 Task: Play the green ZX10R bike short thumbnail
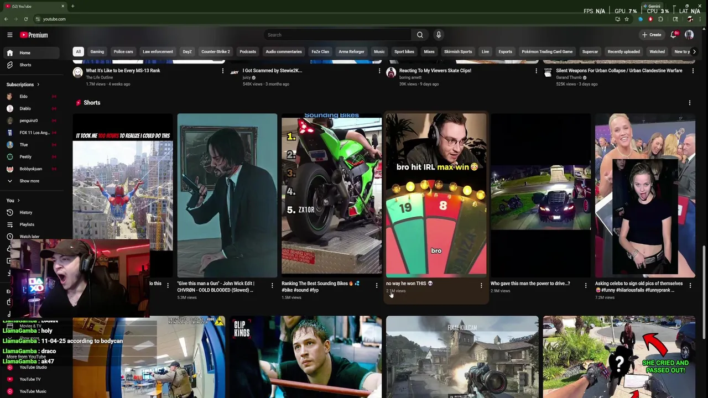(x=331, y=195)
